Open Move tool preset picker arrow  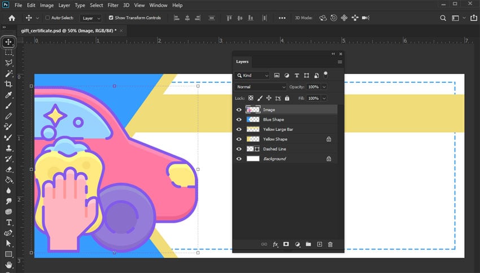point(37,18)
